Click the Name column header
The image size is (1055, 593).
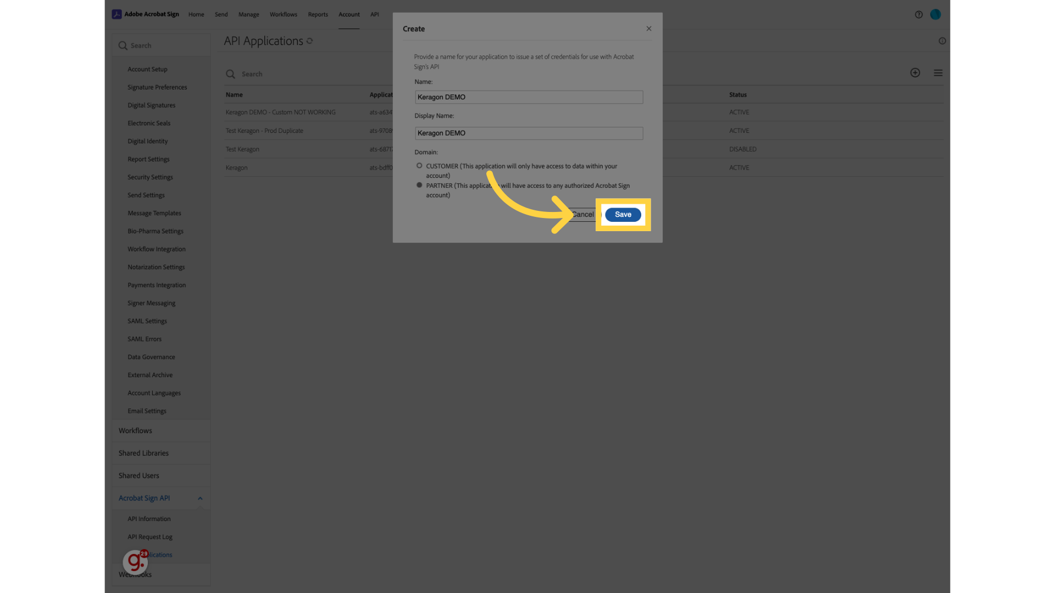tap(234, 95)
